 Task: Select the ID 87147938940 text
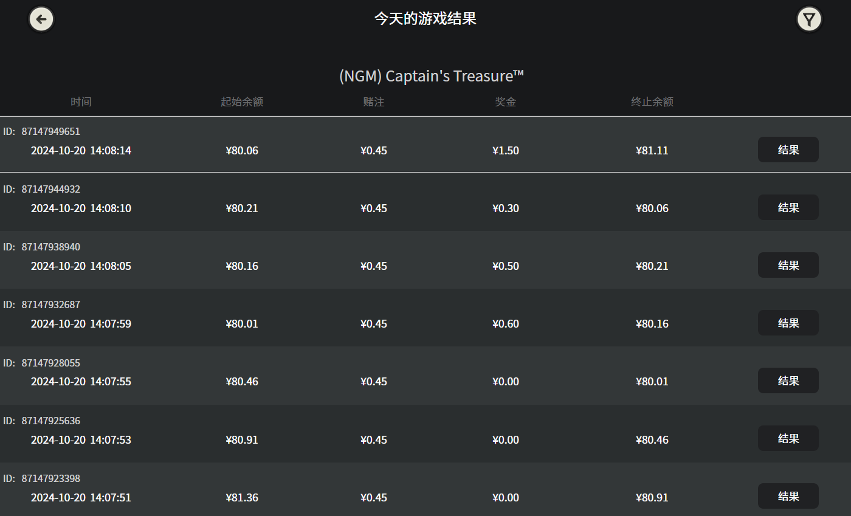tap(50, 247)
